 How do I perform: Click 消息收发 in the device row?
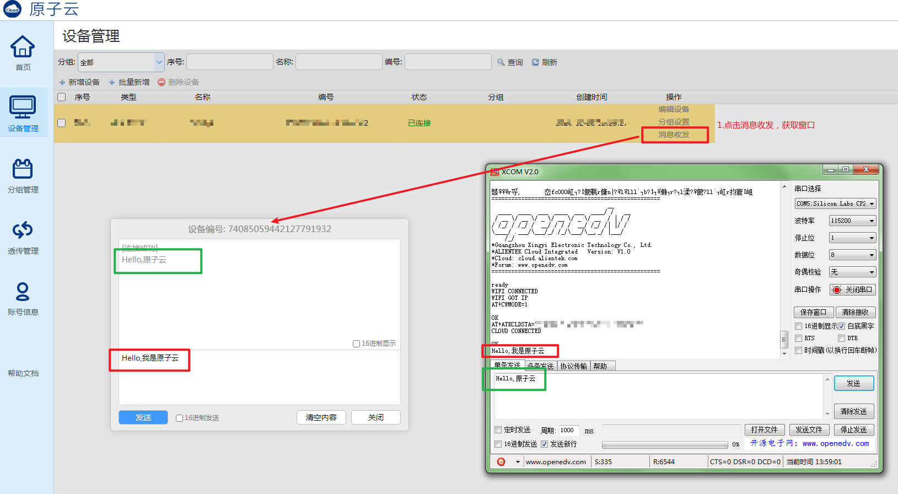(x=674, y=135)
